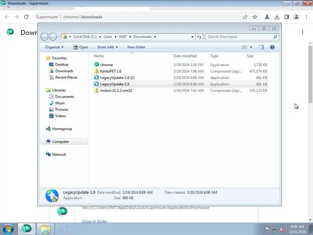Expand arrow after Downloads breadcrumb
Screen dimensions: 313x235
(155, 37)
